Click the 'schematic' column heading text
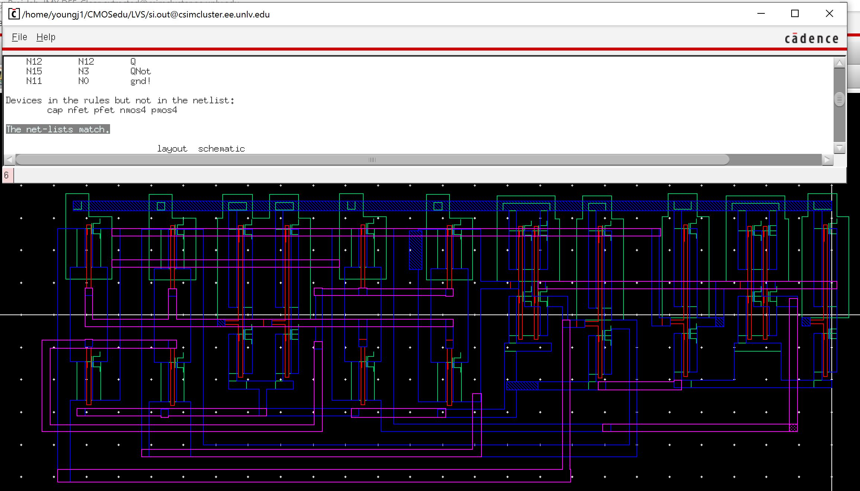 [x=221, y=149]
